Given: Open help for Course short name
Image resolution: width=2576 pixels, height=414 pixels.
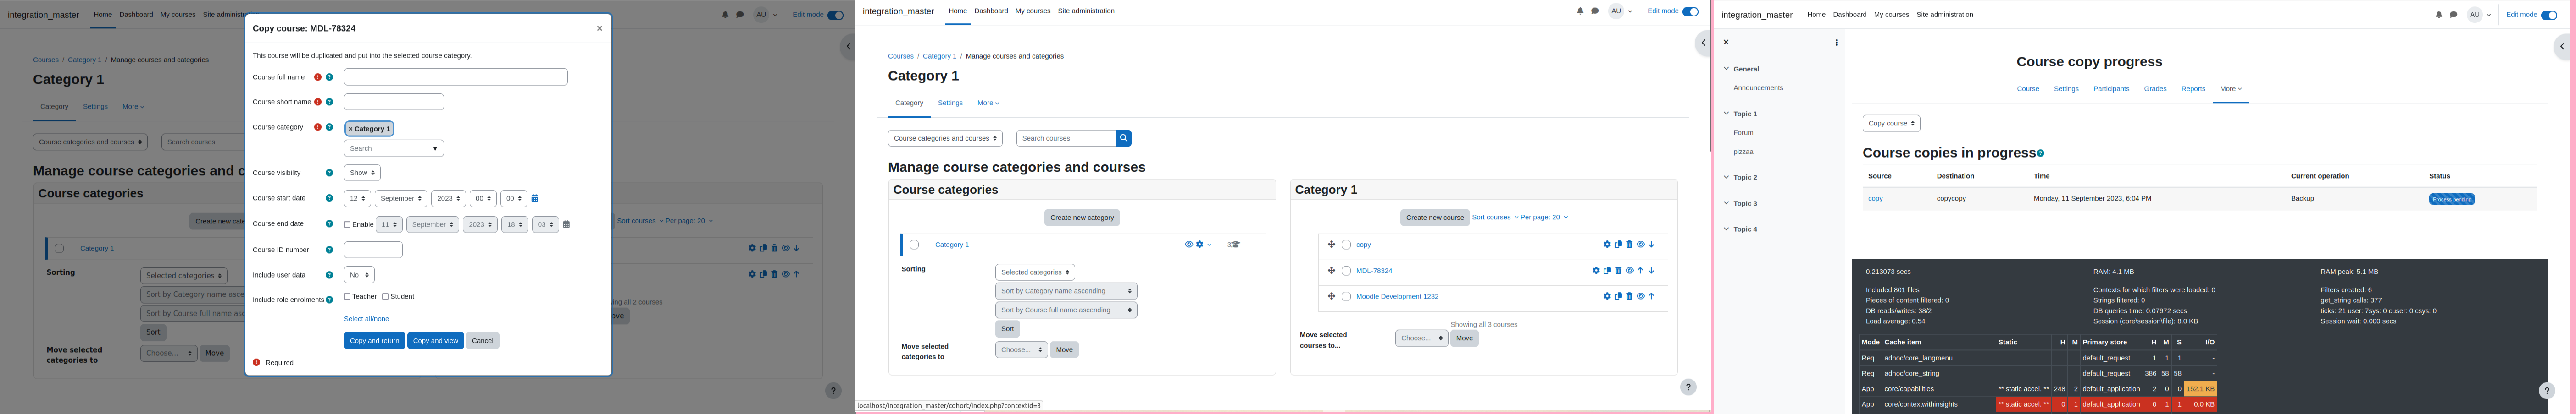Looking at the screenshot, I should point(329,102).
